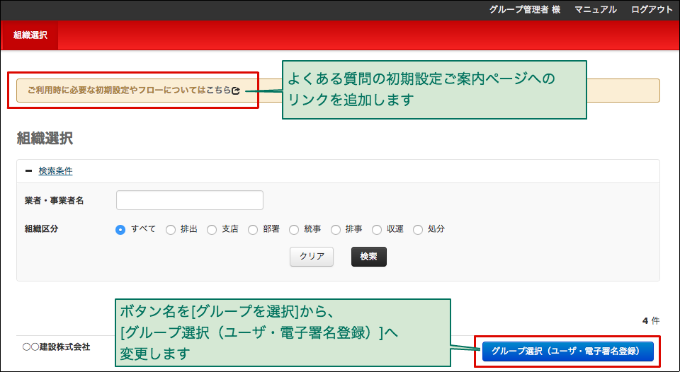Click グループ管理者 様 in the header
The height and width of the screenshot is (372, 680).
point(524,9)
